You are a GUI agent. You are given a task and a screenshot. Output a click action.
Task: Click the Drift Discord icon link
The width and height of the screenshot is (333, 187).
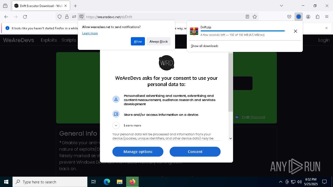coord(237,117)
